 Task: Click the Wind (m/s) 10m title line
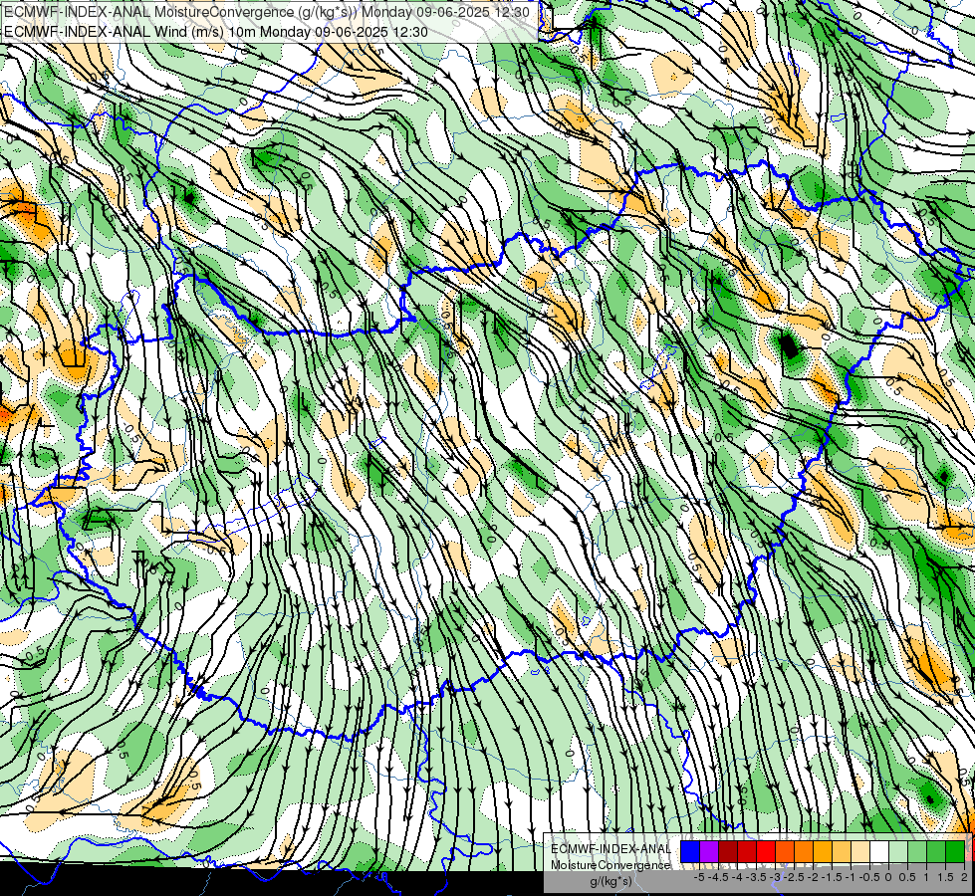[216, 32]
